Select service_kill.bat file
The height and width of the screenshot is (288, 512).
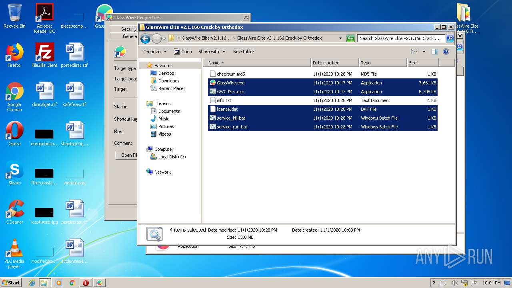[x=323, y=118]
